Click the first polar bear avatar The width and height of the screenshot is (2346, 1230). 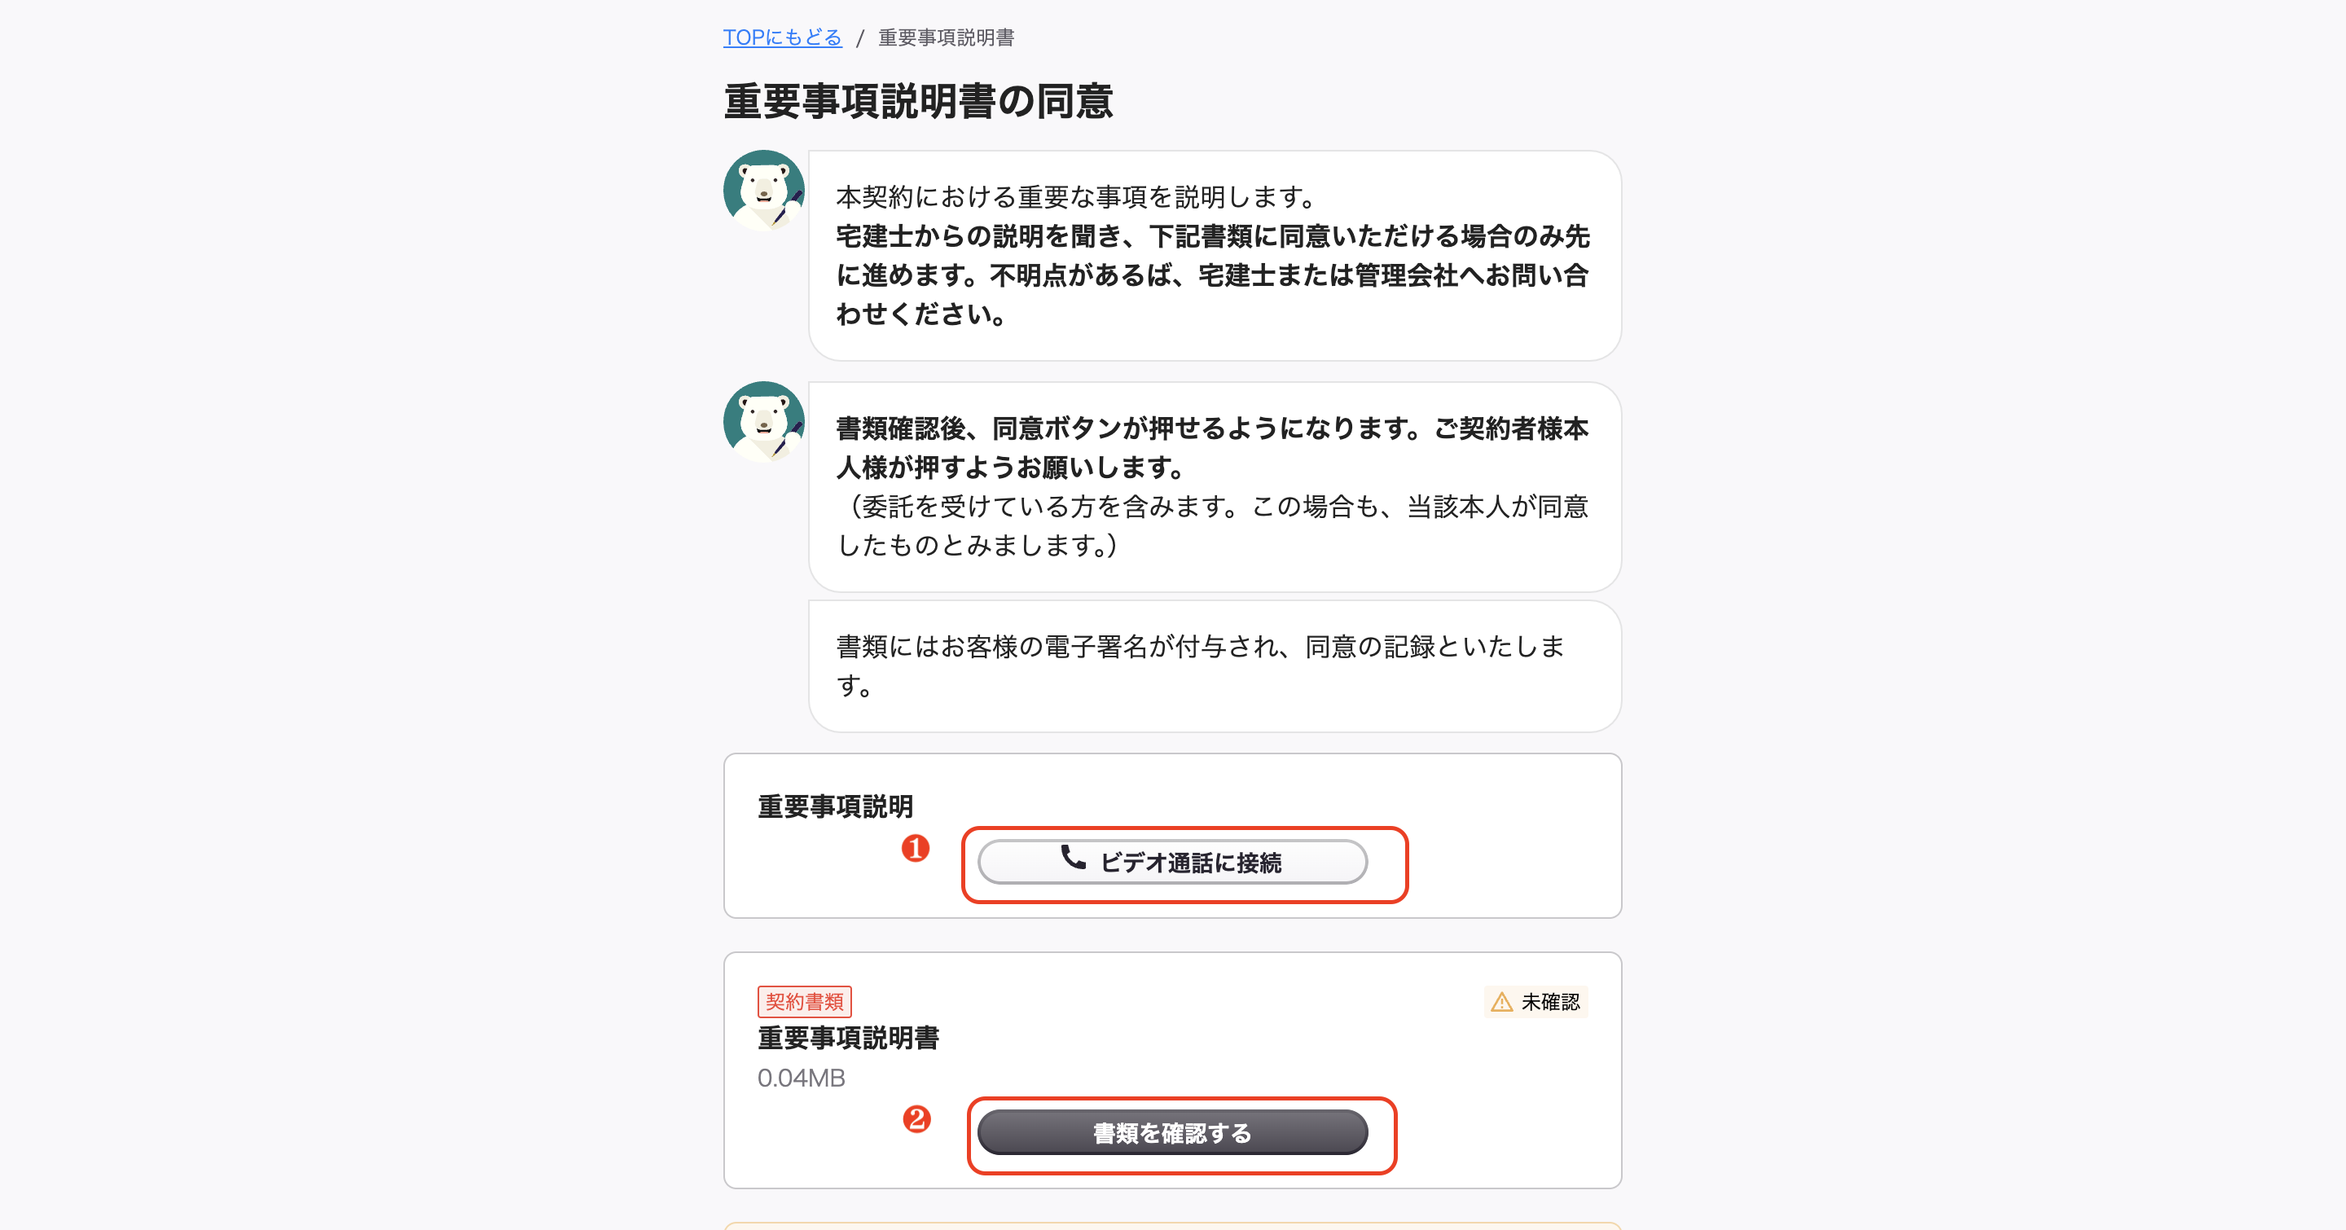[x=763, y=191]
